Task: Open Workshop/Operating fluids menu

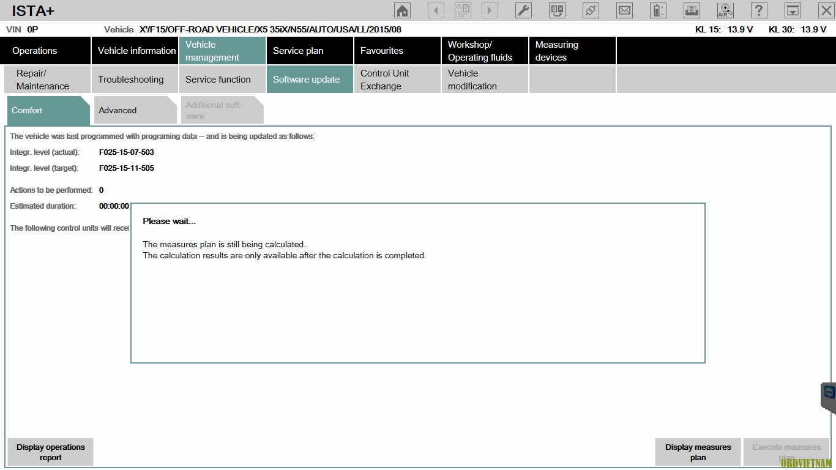Action: [485, 51]
